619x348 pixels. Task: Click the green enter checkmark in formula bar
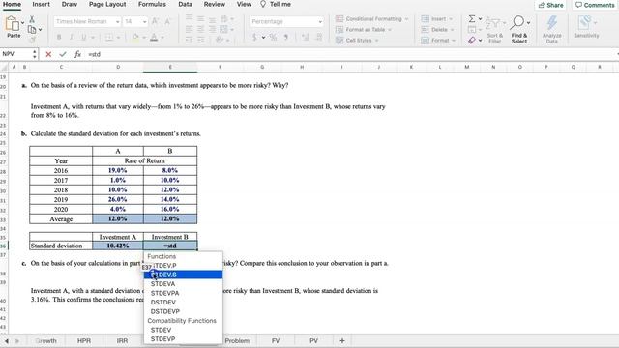pos(63,54)
